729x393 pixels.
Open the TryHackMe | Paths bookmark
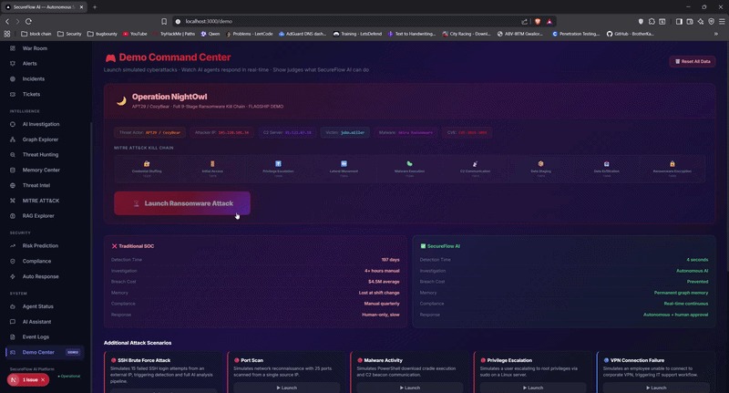[x=174, y=34]
